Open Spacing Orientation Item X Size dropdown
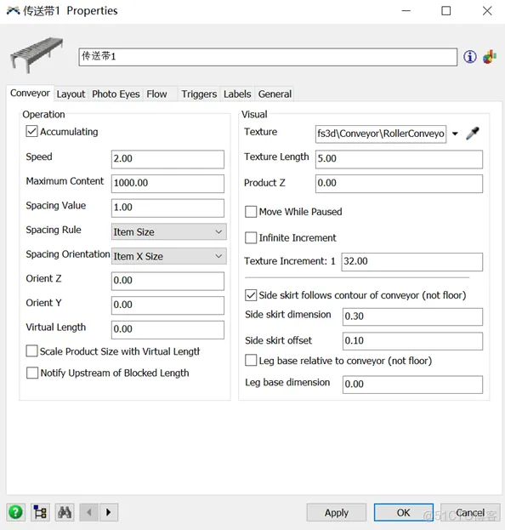 169,256
